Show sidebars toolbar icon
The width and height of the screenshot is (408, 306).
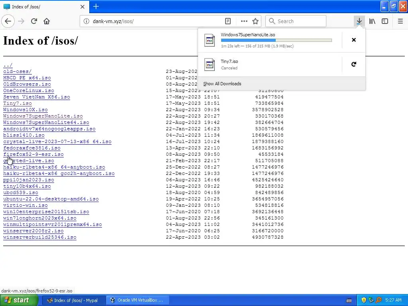[x=385, y=21]
